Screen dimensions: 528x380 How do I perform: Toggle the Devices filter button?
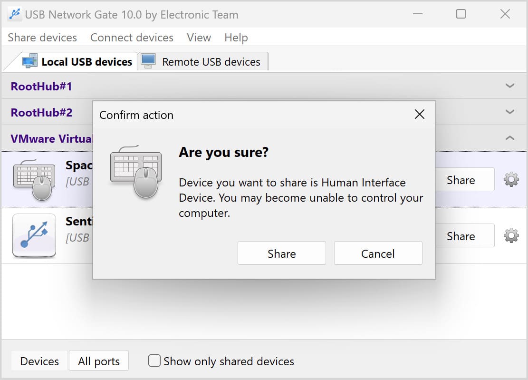pos(38,361)
